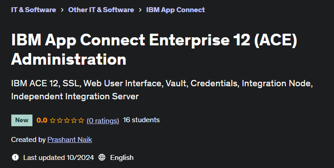This screenshot has height=168, width=334.
Task: Click the 16 students text
Action: 141,120
